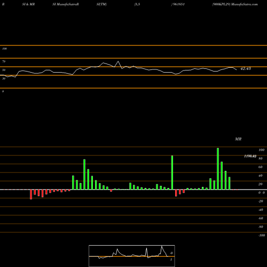Click the tallest green MR histogram bar

pos(218,169)
